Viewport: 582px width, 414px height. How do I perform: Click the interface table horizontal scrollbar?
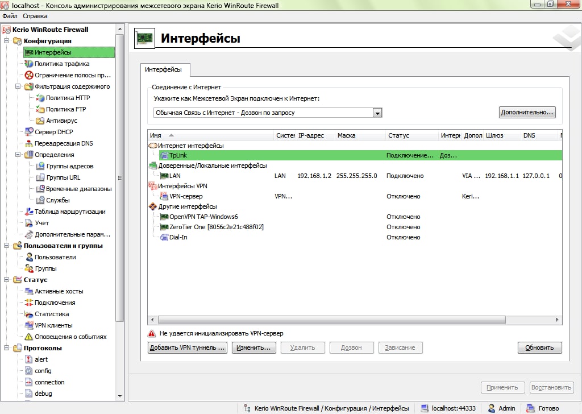[332, 320]
